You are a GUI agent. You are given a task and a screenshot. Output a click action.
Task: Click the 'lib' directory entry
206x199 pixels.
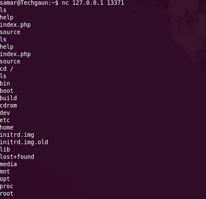click(5, 149)
